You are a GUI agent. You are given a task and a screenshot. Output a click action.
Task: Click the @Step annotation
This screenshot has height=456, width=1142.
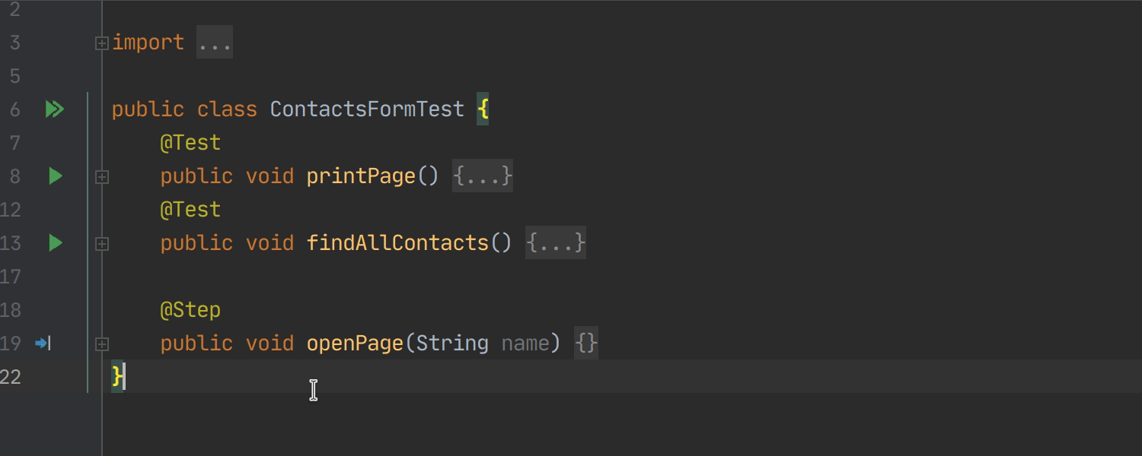coord(190,310)
